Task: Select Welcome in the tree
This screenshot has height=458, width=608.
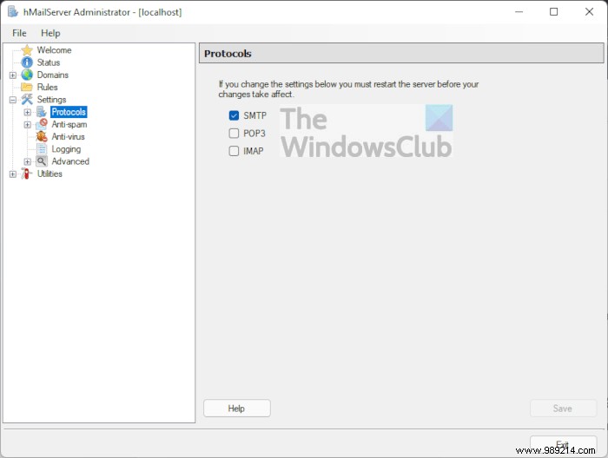Action: pos(54,50)
